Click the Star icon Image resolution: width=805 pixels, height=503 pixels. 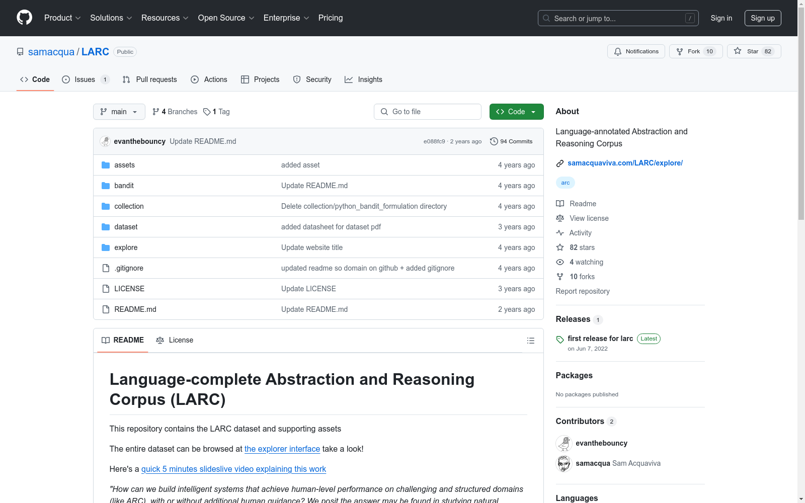pos(738,51)
